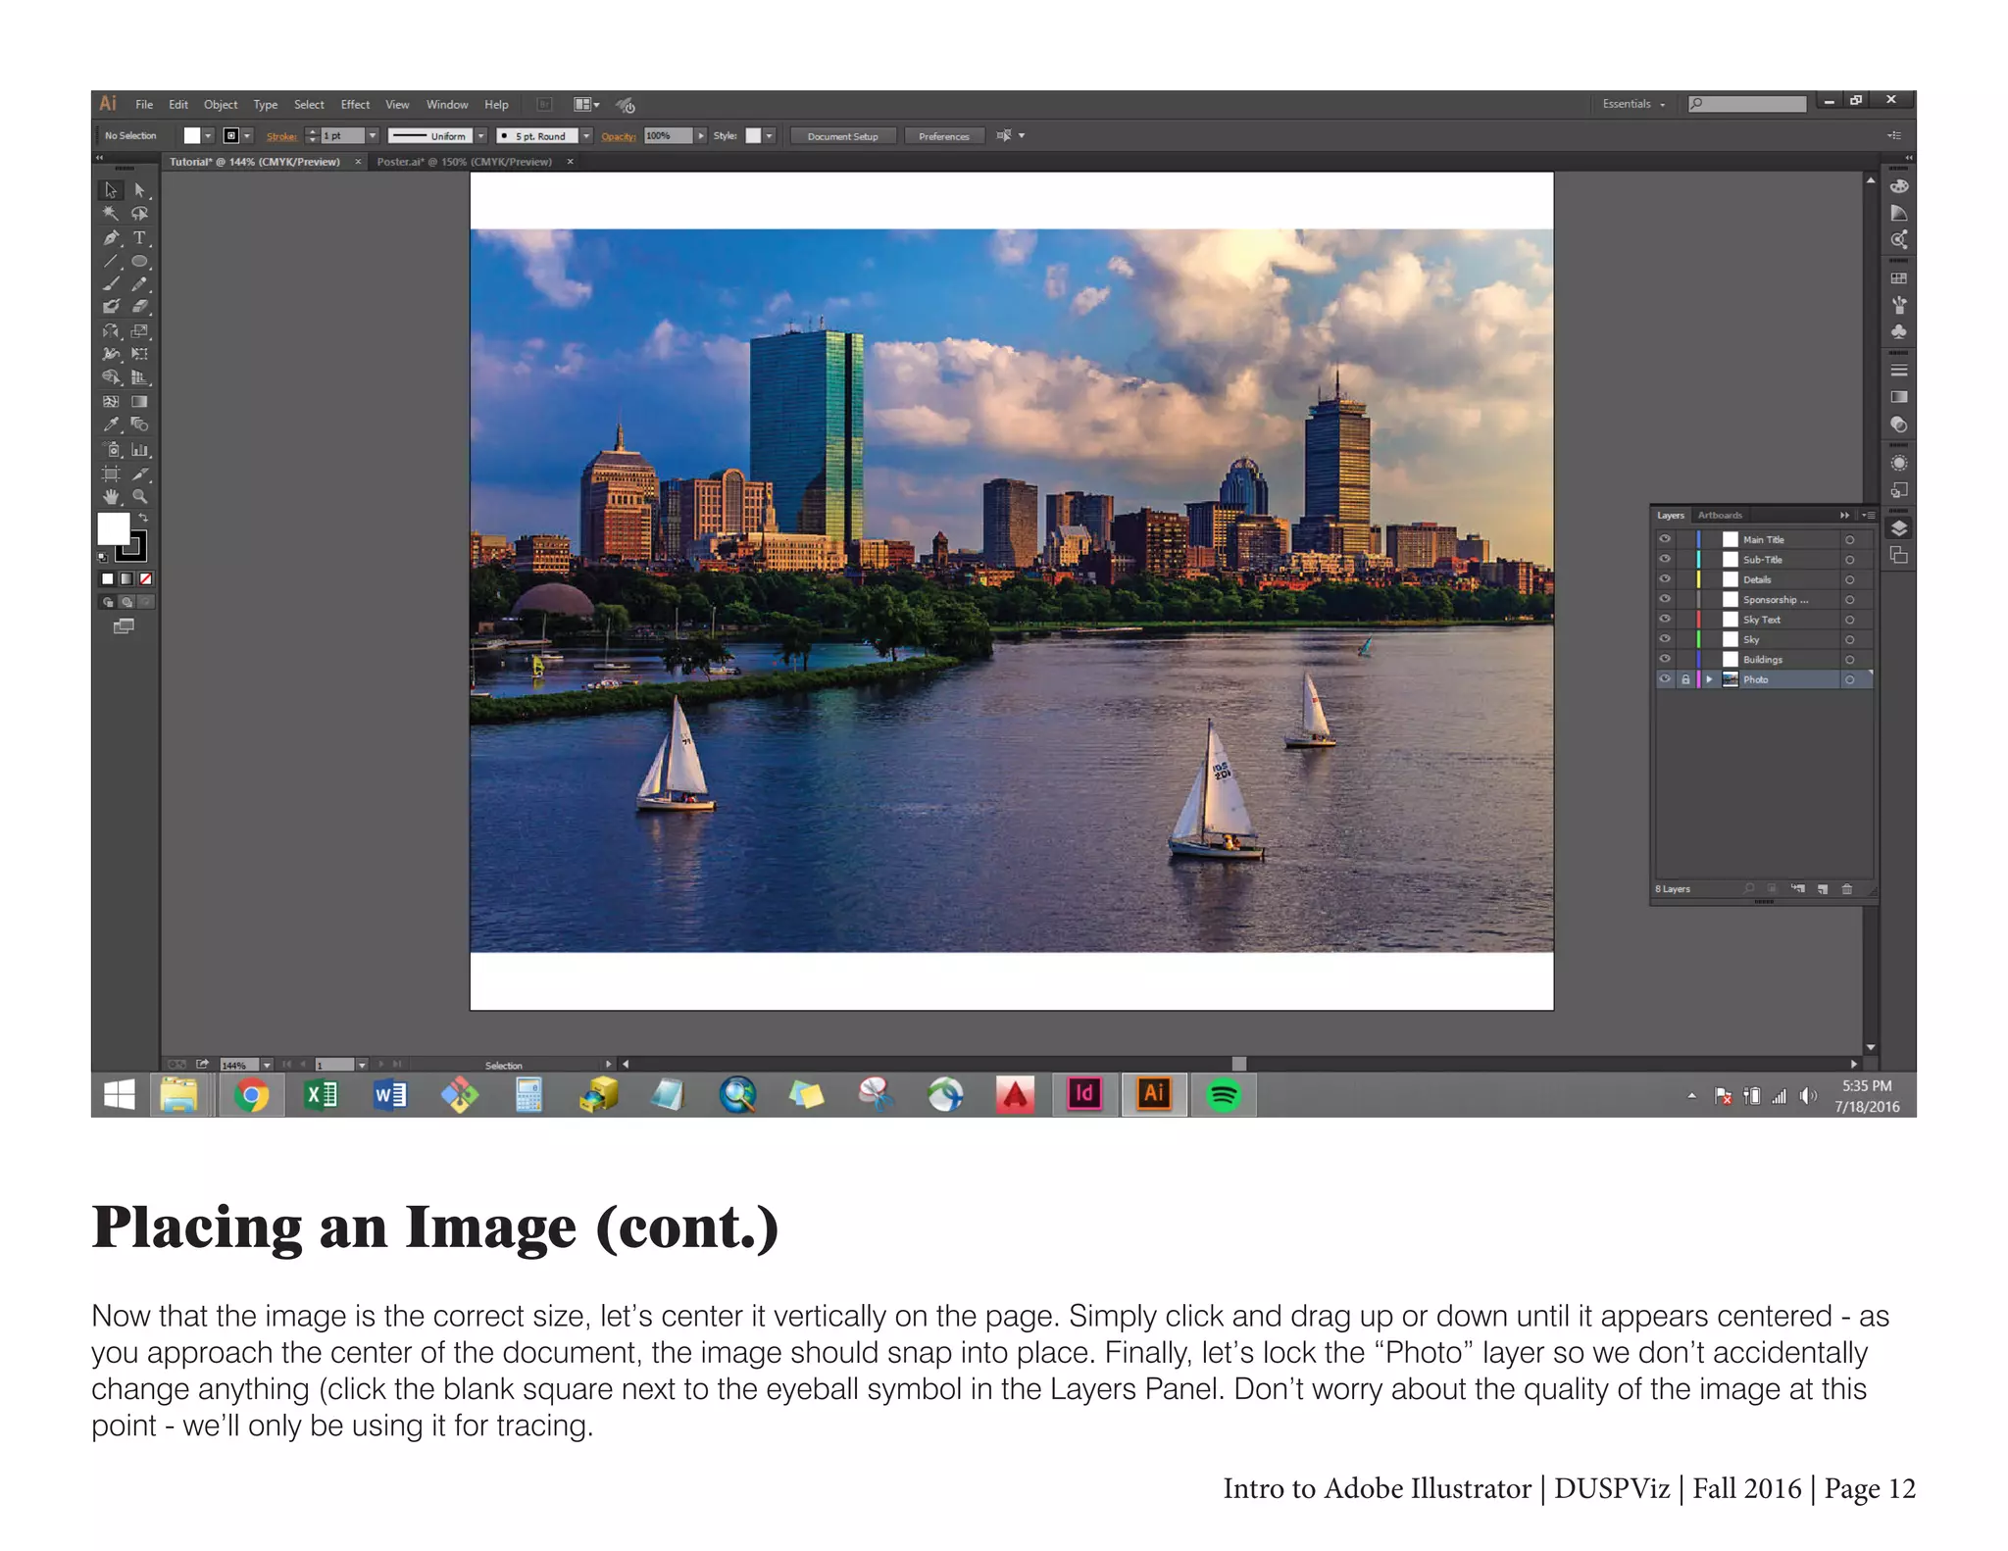Choose the Eraser tool
This screenshot has height=1551, width=2008.
pos(140,307)
